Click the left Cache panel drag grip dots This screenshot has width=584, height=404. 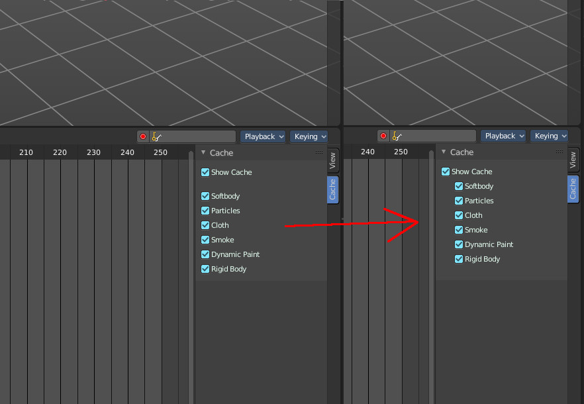click(319, 152)
